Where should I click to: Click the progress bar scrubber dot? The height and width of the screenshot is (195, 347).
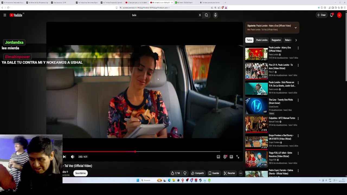pyautogui.click(x=135, y=152)
